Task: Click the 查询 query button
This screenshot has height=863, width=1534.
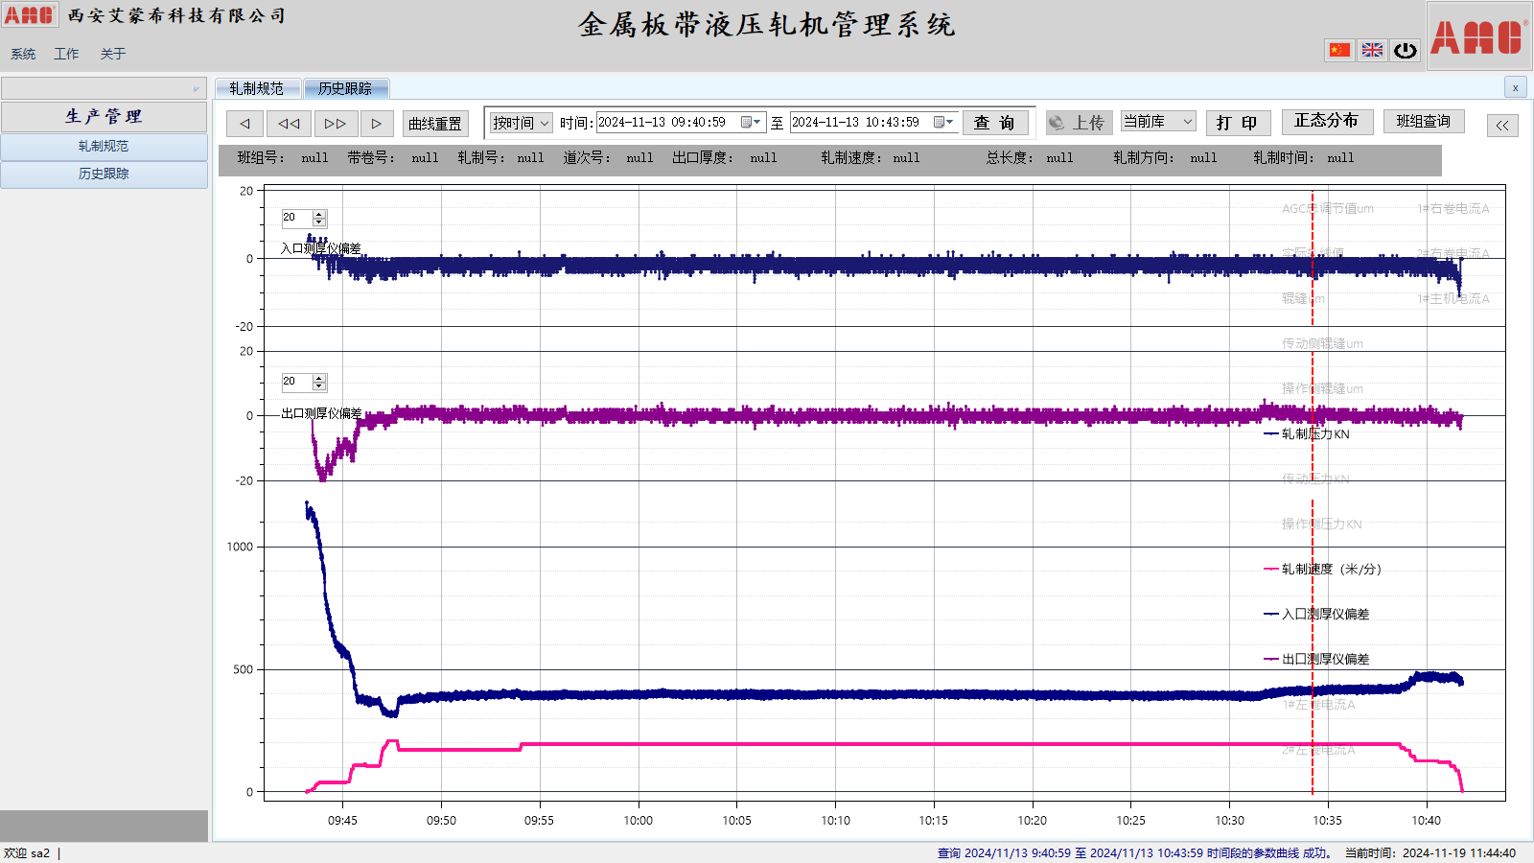Action: (994, 123)
